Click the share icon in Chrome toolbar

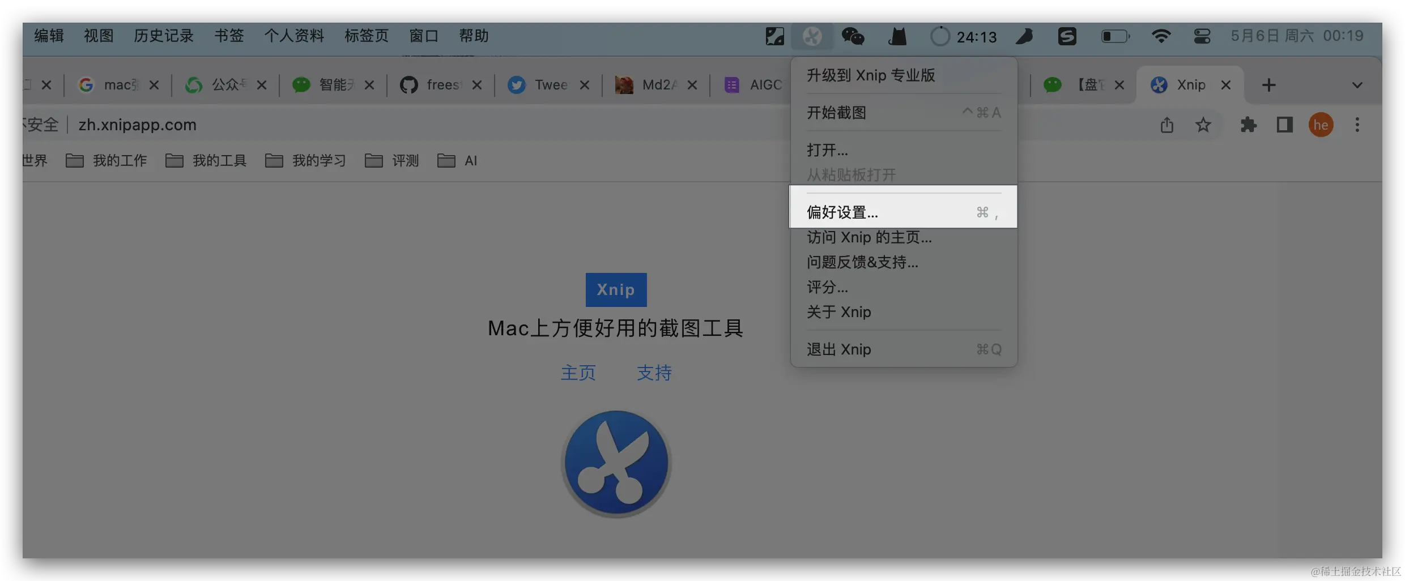(x=1166, y=125)
